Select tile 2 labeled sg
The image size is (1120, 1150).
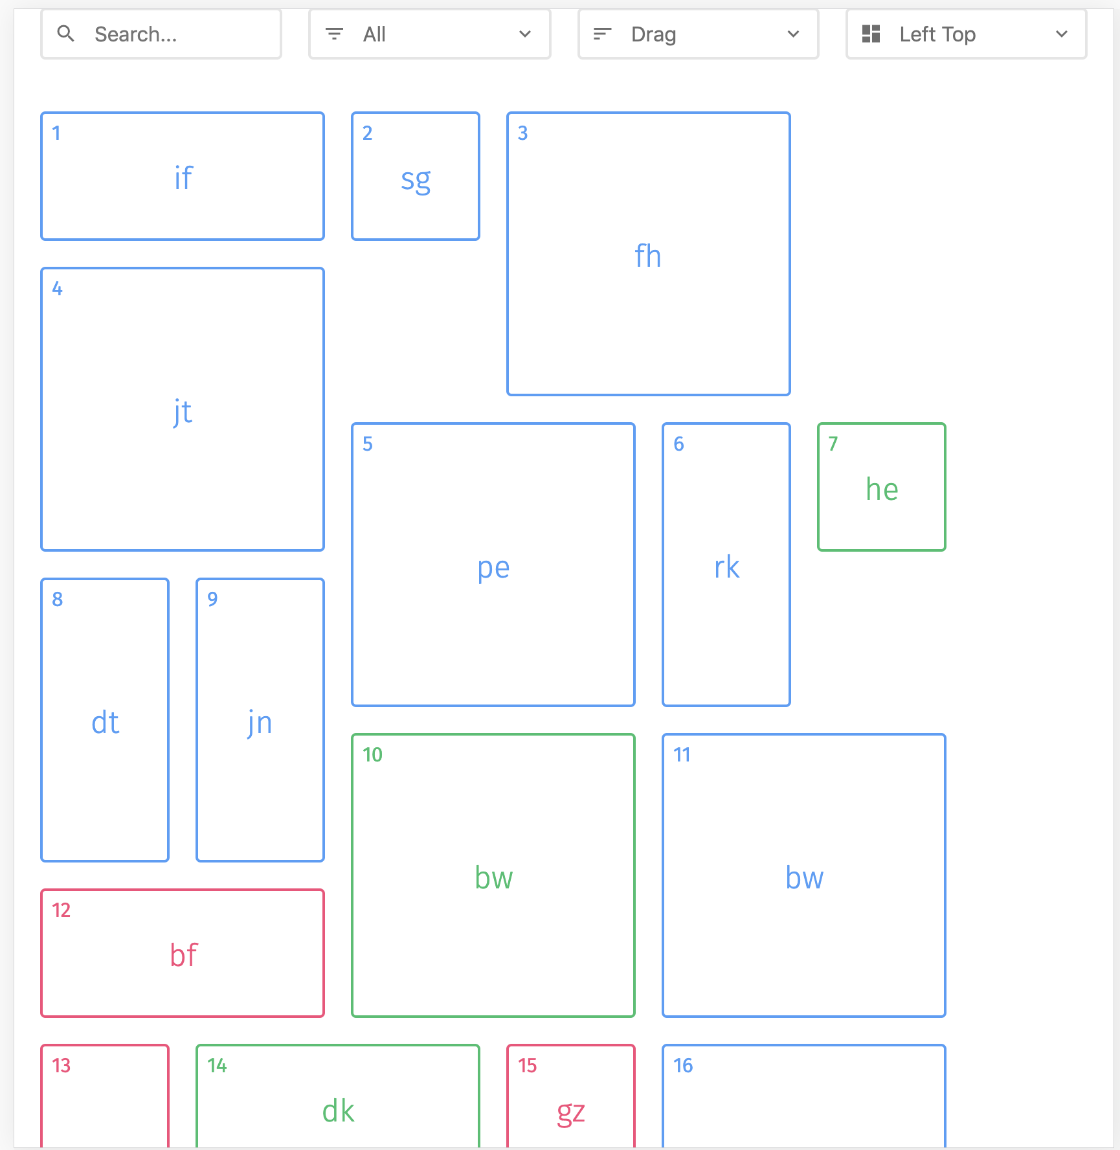coord(416,176)
